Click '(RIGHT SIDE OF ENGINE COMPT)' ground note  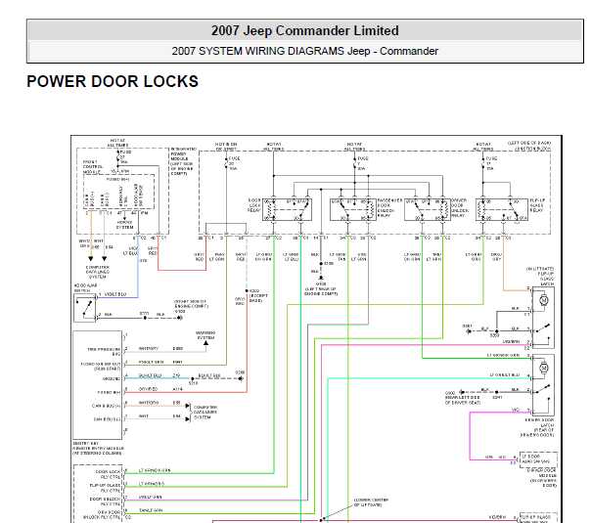click(x=191, y=304)
